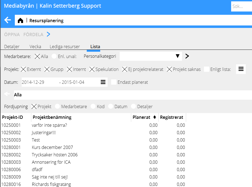Viewport: 252px width, 187px height.
Task: Click the white back arrow in header
Action: point(8,20)
